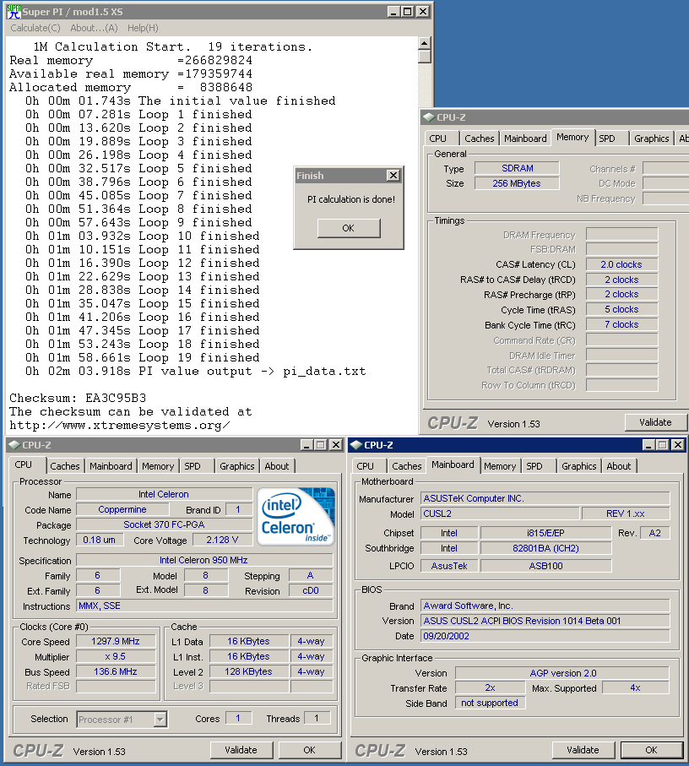Switch to Caches tab in CPU window

tap(65, 466)
